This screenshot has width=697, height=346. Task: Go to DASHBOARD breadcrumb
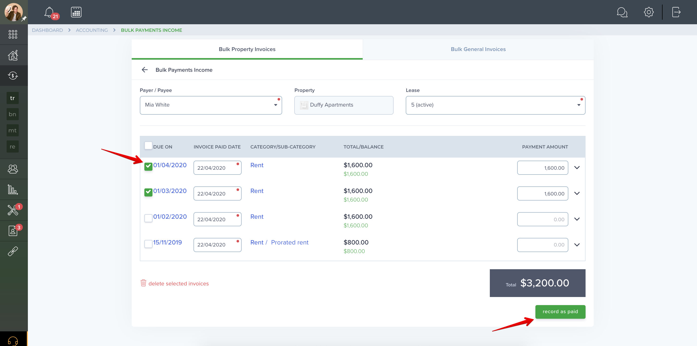coord(47,30)
